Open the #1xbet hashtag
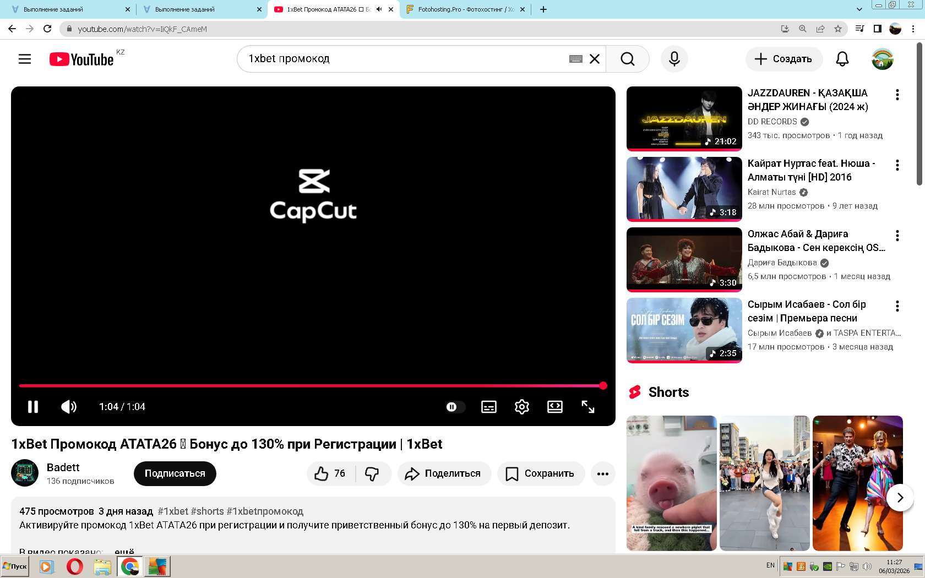The image size is (925, 578). (173, 511)
